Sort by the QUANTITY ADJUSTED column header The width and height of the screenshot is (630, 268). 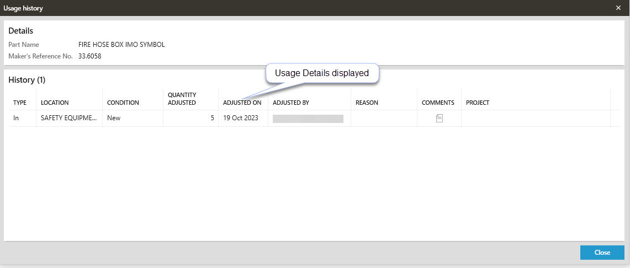pos(182,99)
